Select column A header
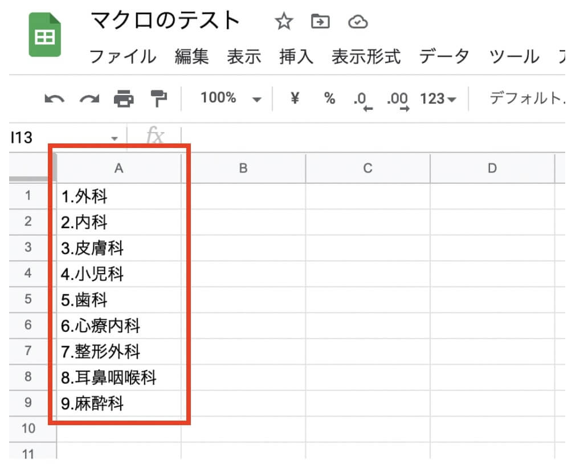Viewport: 588px width, 469px height. click(119, 168)
